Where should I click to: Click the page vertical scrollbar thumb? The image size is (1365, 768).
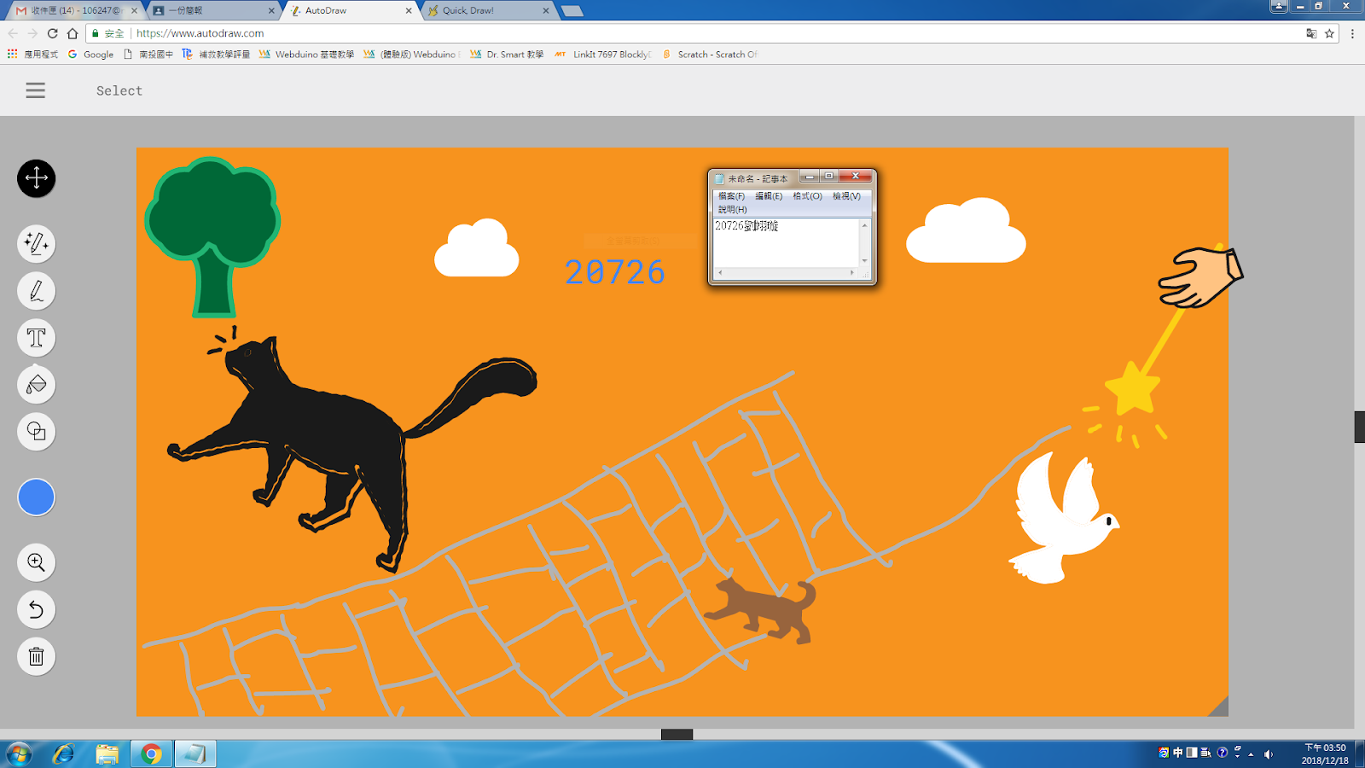coord(1359,427)
